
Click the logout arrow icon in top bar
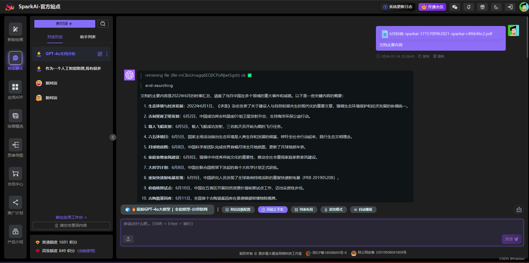(x=510, y=7)
